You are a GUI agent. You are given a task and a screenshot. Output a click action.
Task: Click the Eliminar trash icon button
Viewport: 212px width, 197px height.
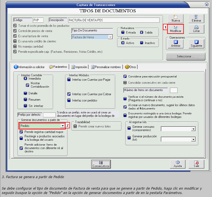tap(196, 18)
